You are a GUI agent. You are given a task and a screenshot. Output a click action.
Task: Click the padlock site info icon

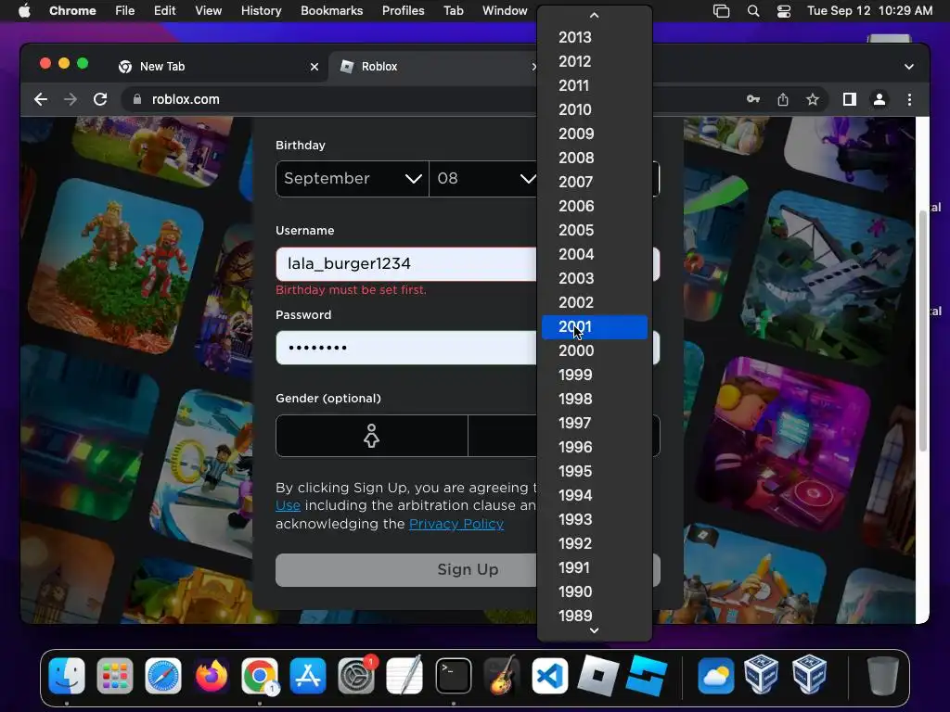tap(137, 99)
